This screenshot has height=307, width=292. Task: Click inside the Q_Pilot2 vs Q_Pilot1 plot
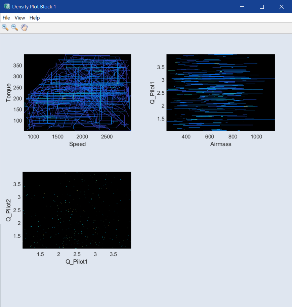click(77, 210)
